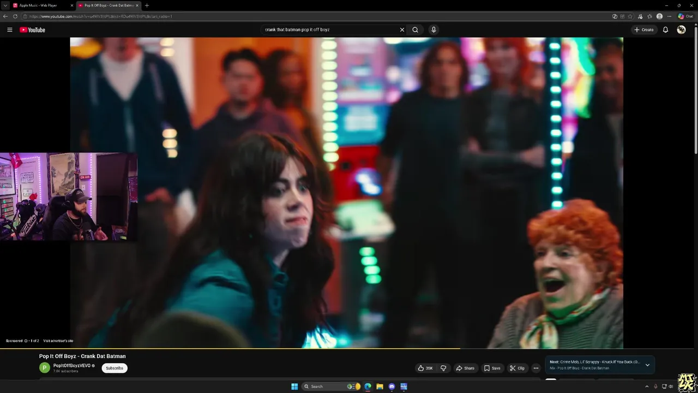
Task: Clear the YouTube search box text
Action: [402, 29]
